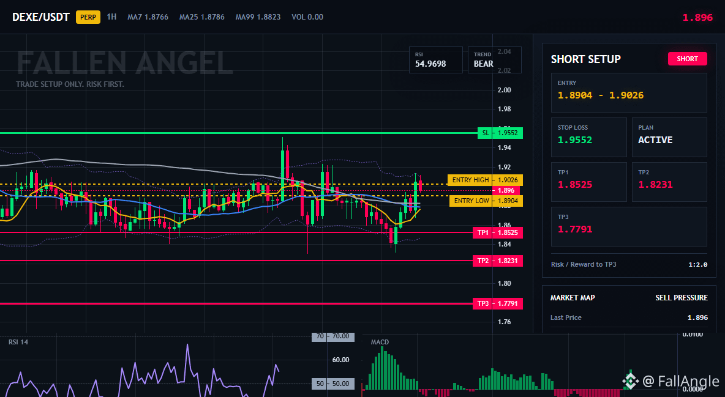Click the red 1.896 current price axis tag

(x=506, y=190)
